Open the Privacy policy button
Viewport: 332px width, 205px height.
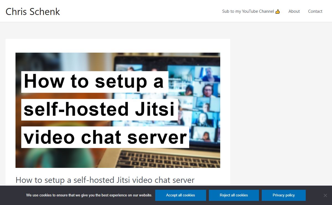coord(284,195)
